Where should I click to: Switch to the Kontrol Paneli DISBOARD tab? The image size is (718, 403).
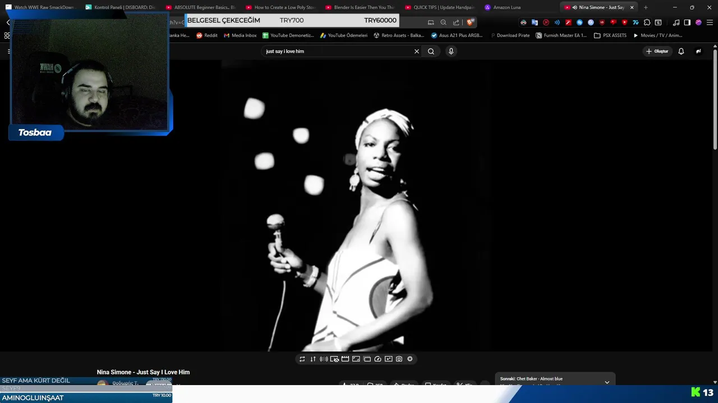(x=121, y=7)
